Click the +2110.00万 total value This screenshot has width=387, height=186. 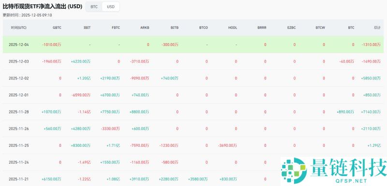pos(371,128)
